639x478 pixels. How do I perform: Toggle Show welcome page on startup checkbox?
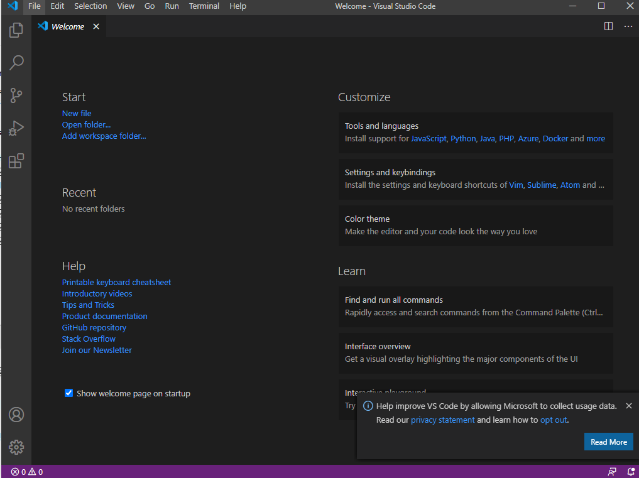coord(69,393)
